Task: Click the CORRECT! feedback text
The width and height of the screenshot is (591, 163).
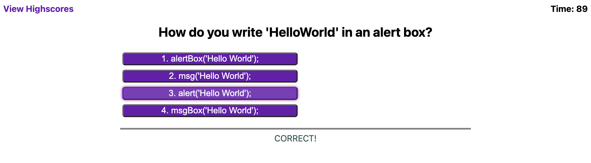Action: tap(295, 138)
